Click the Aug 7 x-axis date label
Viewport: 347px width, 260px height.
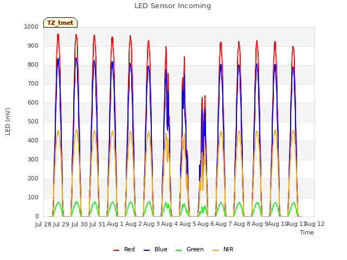[x=223, y=224]
